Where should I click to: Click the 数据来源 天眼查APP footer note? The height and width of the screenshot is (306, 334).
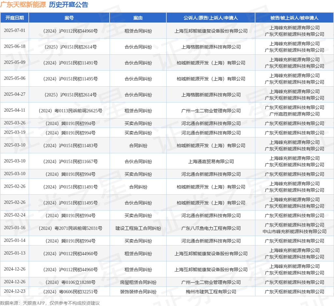(x=50, y=303)
